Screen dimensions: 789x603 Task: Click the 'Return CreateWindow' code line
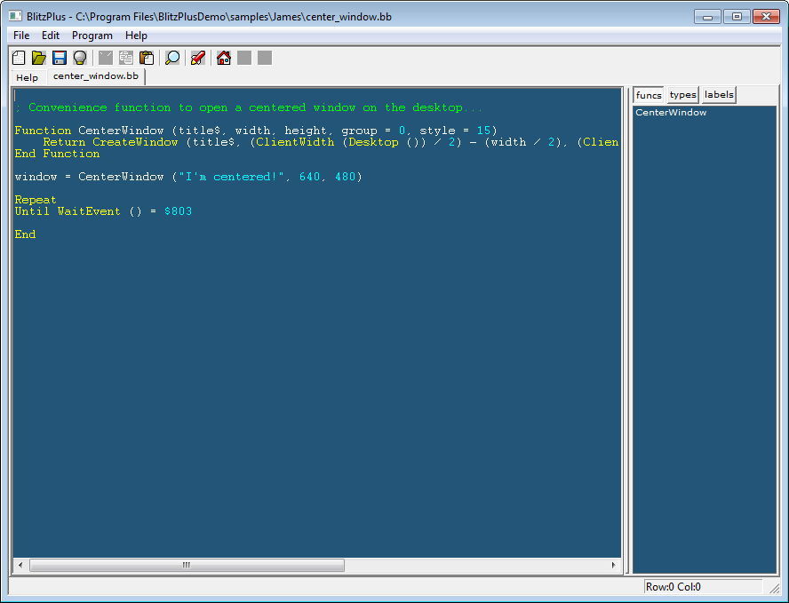(331, 142)
